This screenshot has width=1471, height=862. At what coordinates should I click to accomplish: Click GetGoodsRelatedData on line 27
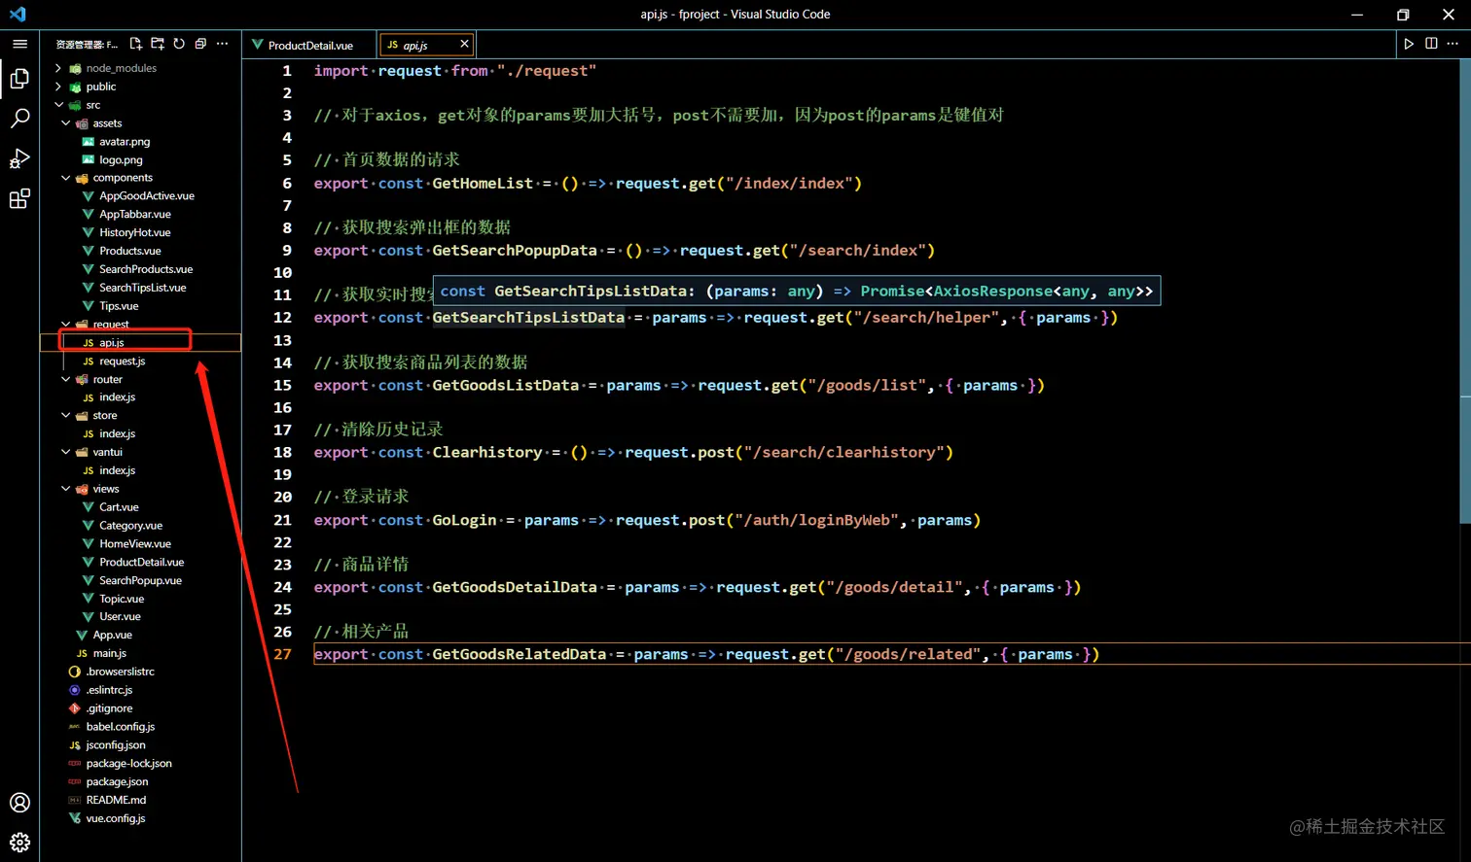(x=520, y=654)
